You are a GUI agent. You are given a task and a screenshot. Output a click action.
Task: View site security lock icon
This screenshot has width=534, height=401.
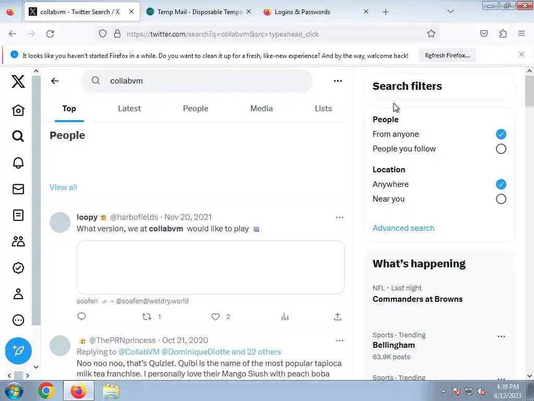click(117, 33)
